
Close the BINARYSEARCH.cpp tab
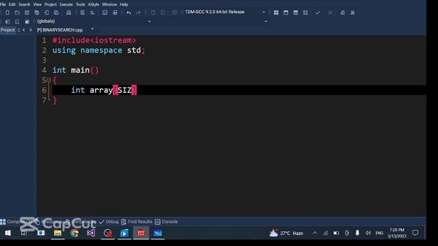(x=92, y=29)
